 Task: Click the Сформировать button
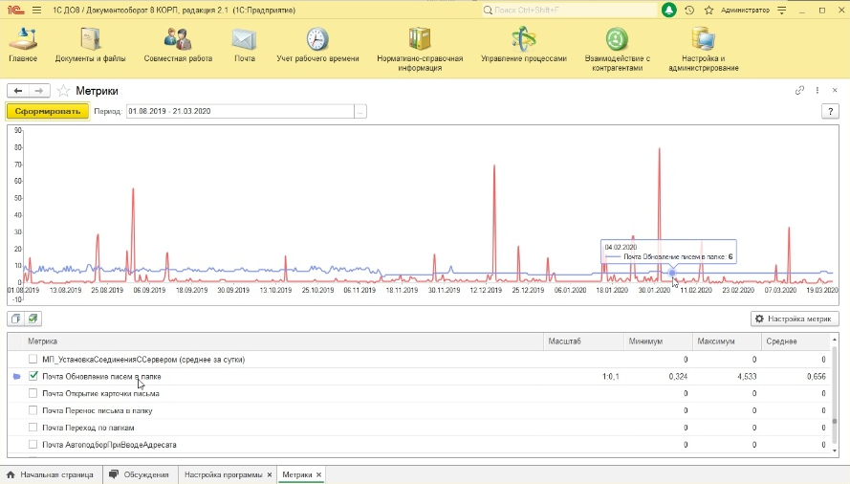click(48, 111)
